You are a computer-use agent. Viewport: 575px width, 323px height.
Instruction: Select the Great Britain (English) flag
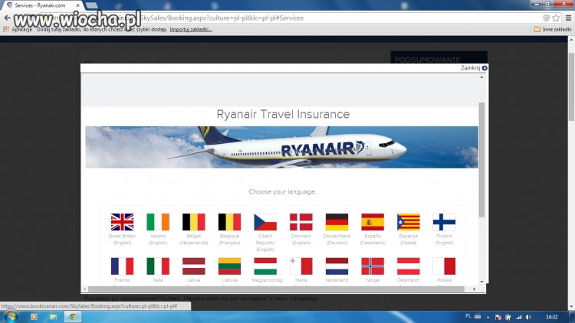(x=122, y=222)
